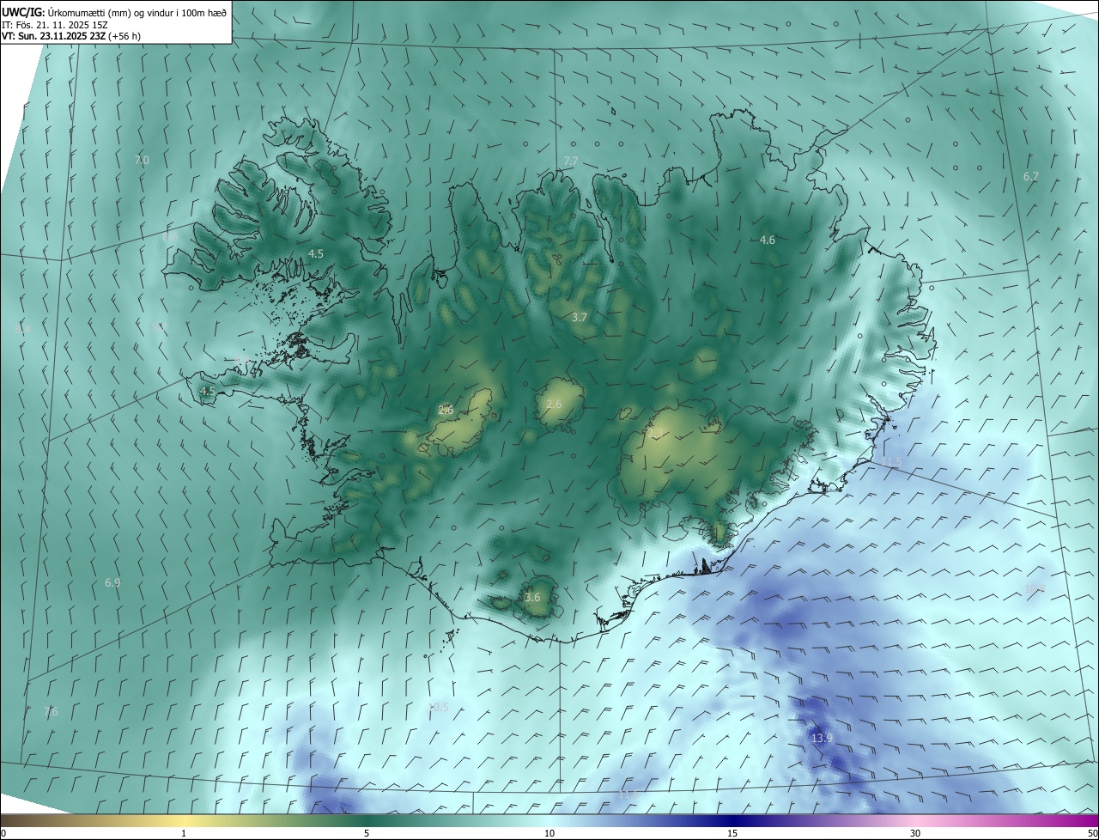Screen dimensions: 1099x840
Task: Click the map value label '7.7'
Action: point(571,161)
